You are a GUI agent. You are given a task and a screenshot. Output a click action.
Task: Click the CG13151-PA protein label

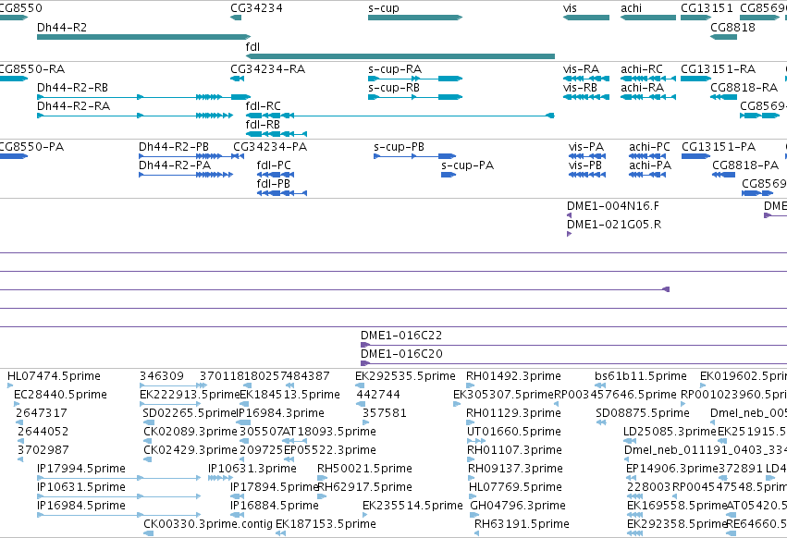click(x=719, y=147)
